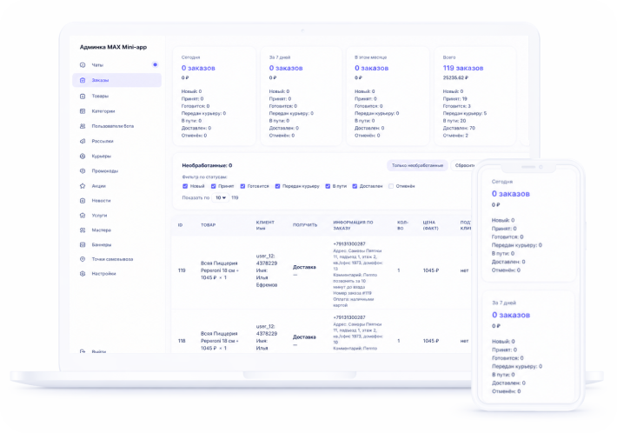Click the 119 заказов total heading
The height and width of the screenshot is (433, 617).
463,68
